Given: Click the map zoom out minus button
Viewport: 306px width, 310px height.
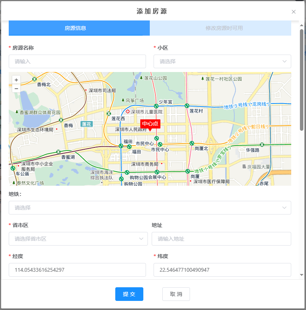Looking at the screenshot, I should click(16, 88).
